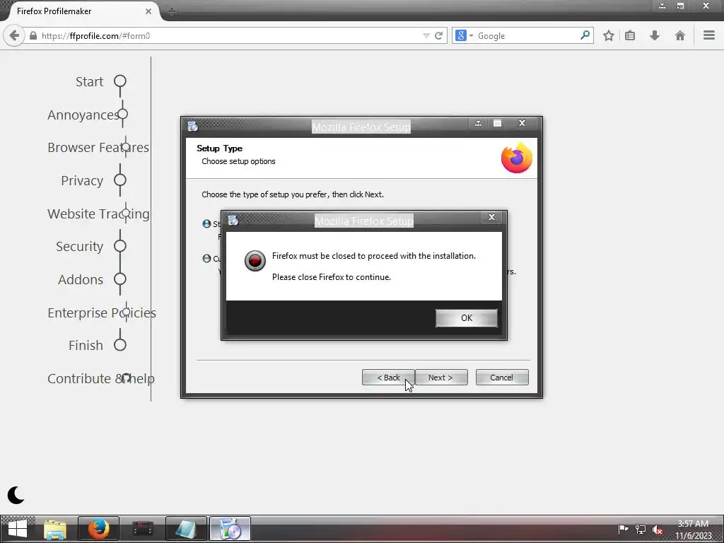Click the muted volume tray icon

point(658,529)
